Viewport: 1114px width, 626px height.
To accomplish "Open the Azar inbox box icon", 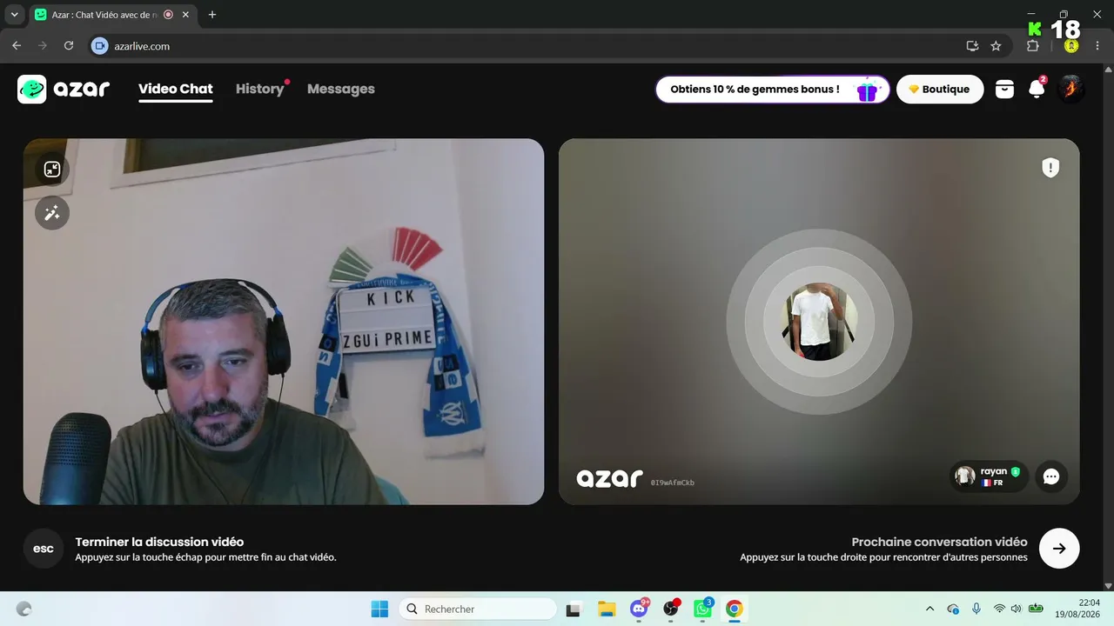I will pos(1004,89).
